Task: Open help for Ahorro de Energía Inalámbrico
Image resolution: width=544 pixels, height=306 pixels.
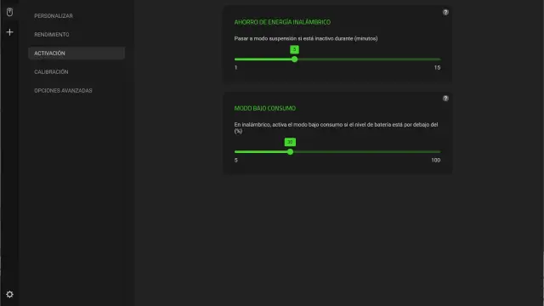Action: click(x=445, y=12)
